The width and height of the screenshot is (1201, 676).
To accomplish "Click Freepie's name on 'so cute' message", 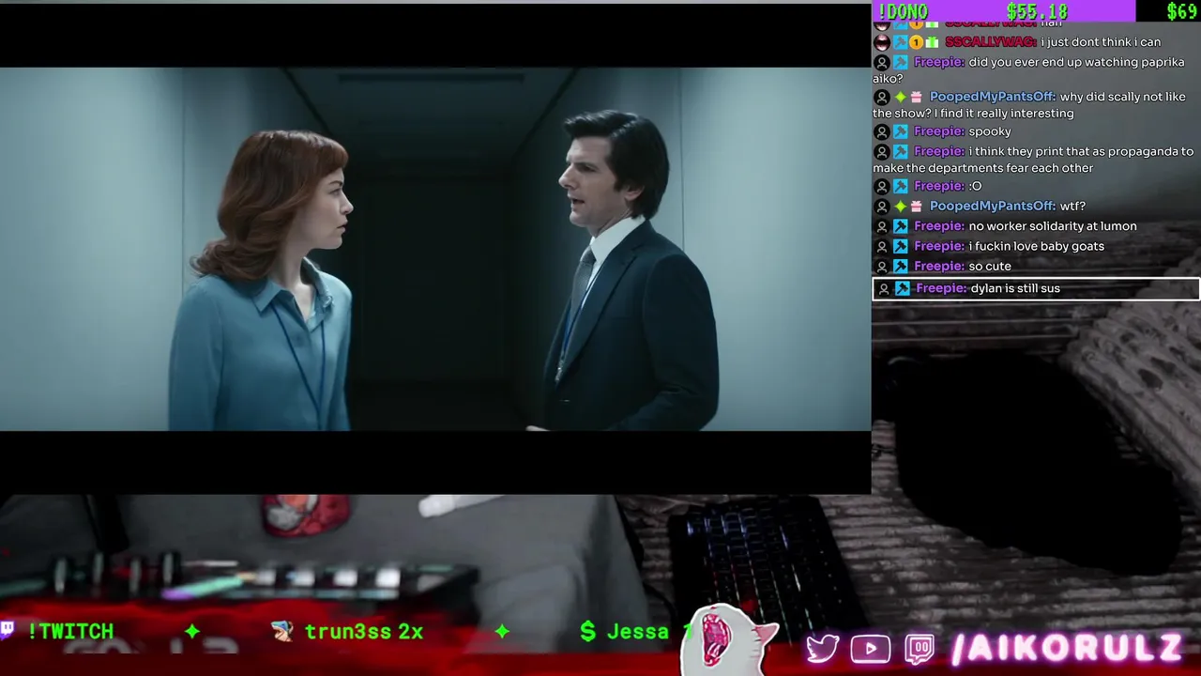I will tap(939, 266).
